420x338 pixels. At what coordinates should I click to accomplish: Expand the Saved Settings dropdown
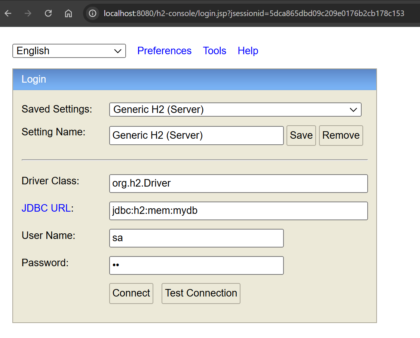(235, 110)
